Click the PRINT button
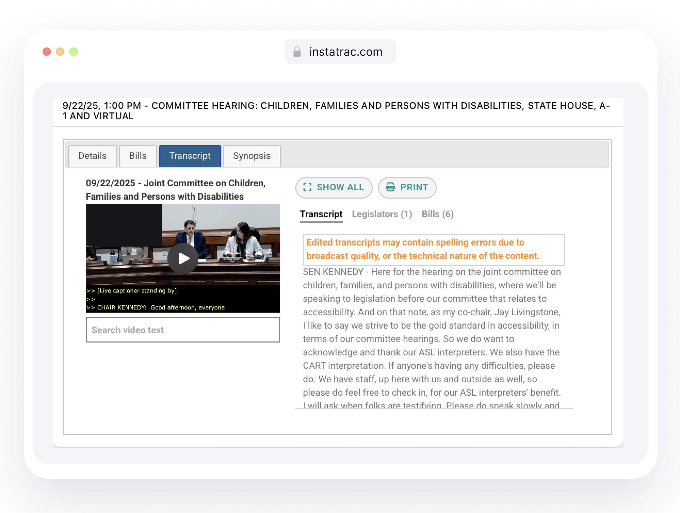Screen dimensions: 680x513 [x=407, y=188]
